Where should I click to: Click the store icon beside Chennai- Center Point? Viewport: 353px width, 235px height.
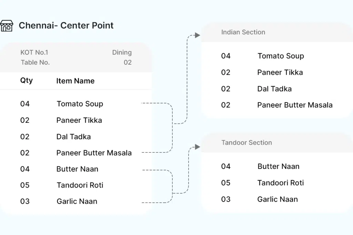[x=7, y=26]
